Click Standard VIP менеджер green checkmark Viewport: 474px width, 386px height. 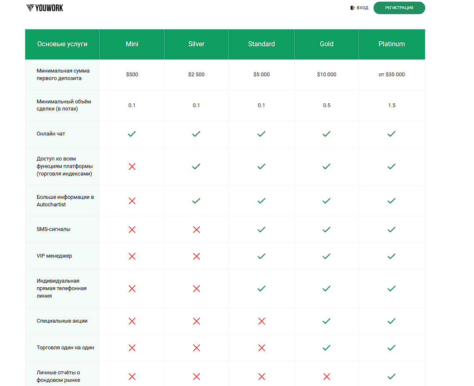pyautogui.click(x=261, y=256)
